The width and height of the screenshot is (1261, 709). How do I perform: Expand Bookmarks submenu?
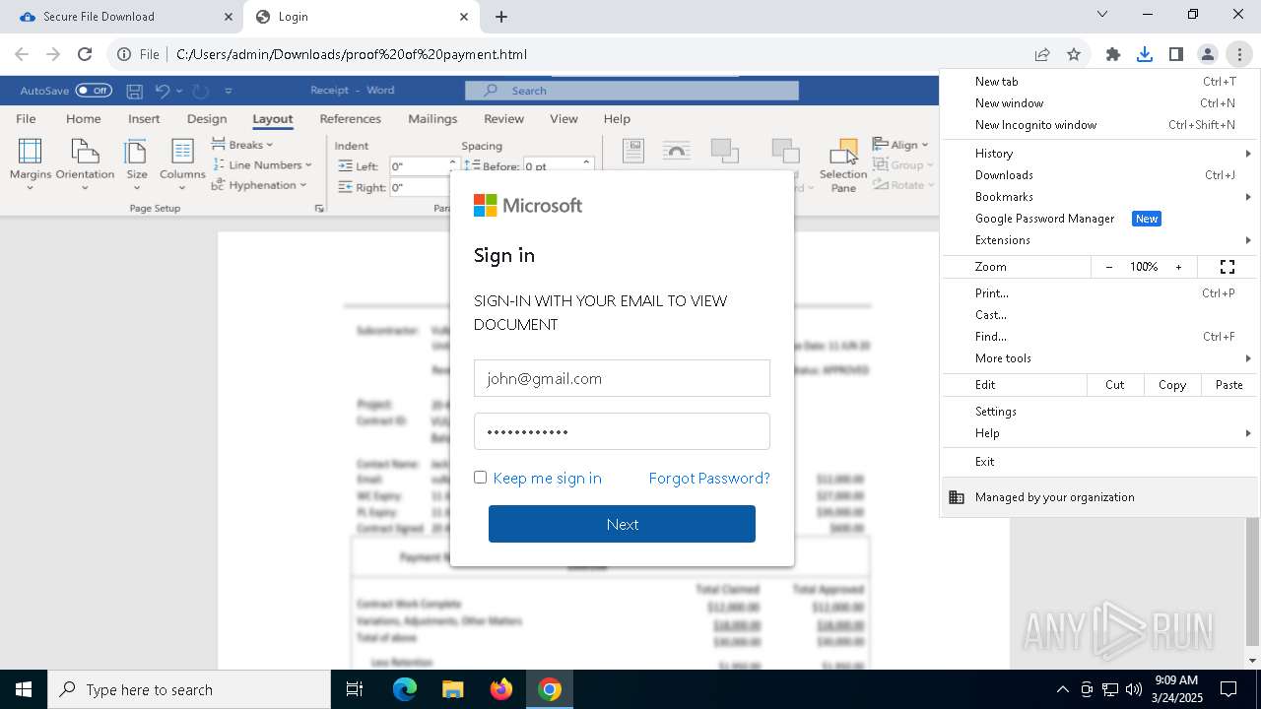click(x=1098, y=197)
